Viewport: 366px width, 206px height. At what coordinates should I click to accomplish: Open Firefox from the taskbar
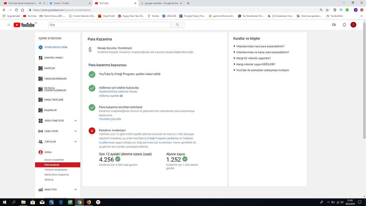pyautogui.click(x=89, y=202)
